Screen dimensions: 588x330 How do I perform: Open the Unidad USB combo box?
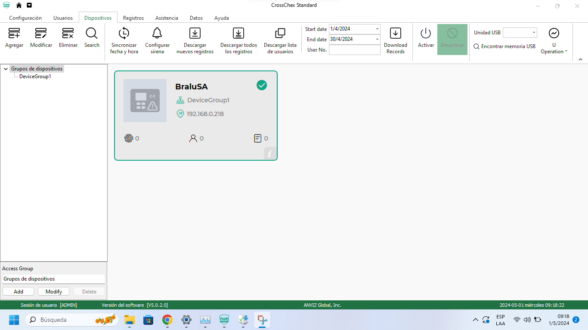[520, 33]
